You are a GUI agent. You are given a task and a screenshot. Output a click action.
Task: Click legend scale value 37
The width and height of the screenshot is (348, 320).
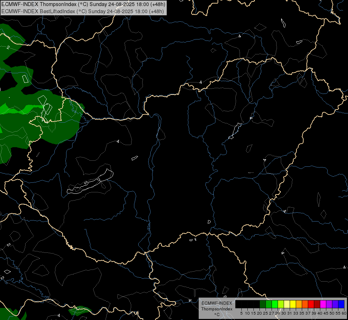307,313
